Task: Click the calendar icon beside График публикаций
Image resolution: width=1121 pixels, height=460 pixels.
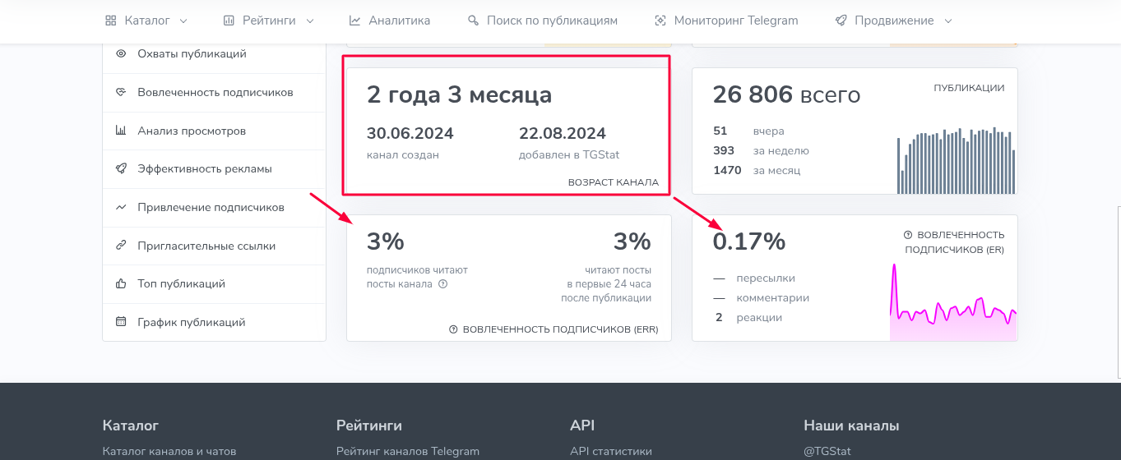Action: tap(121, 322)
